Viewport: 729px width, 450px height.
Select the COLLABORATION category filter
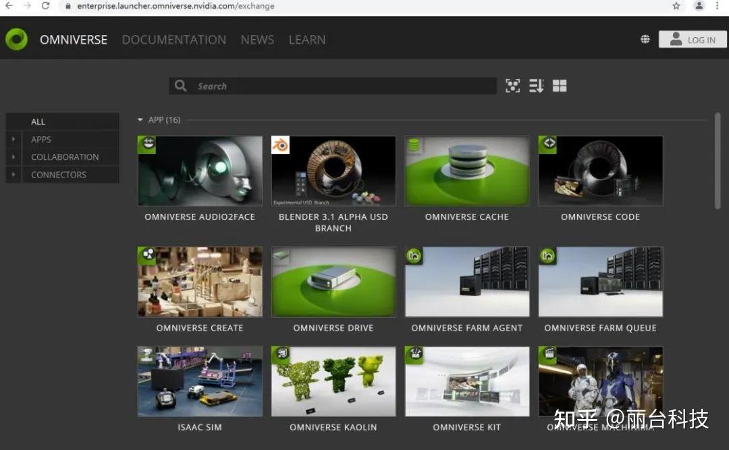click(x=64, y=157)
